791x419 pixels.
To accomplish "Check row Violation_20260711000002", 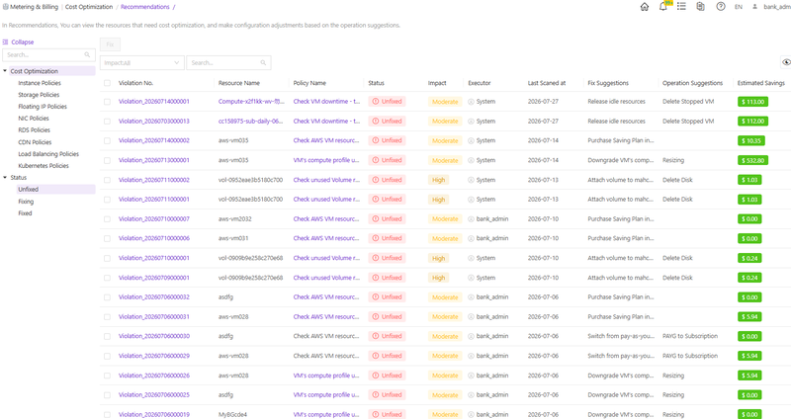I will coord(107,180).
